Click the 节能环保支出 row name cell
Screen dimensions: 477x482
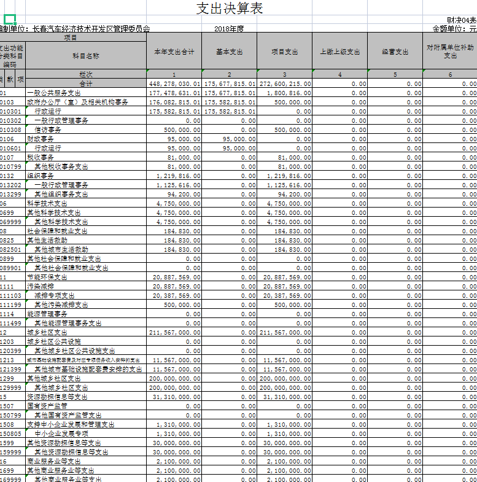pos(47,277)
